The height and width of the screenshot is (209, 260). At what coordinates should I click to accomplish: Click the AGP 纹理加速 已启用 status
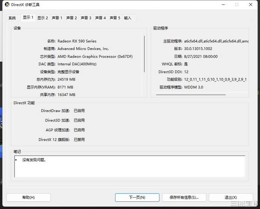coord(79,130)
